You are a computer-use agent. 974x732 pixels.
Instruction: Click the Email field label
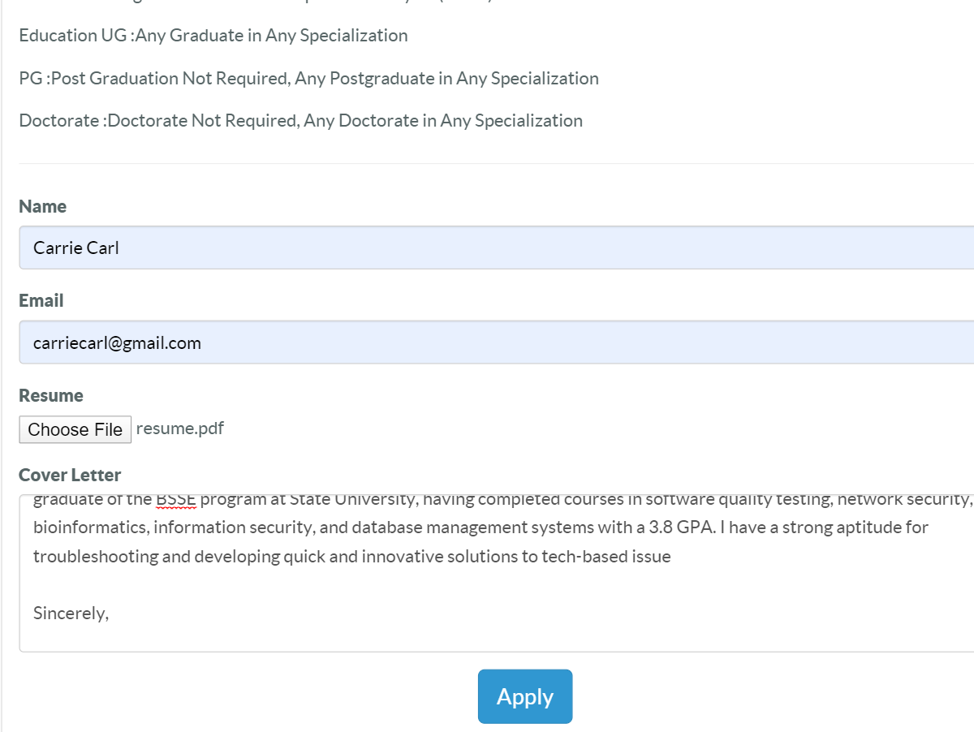click(41, 300)
